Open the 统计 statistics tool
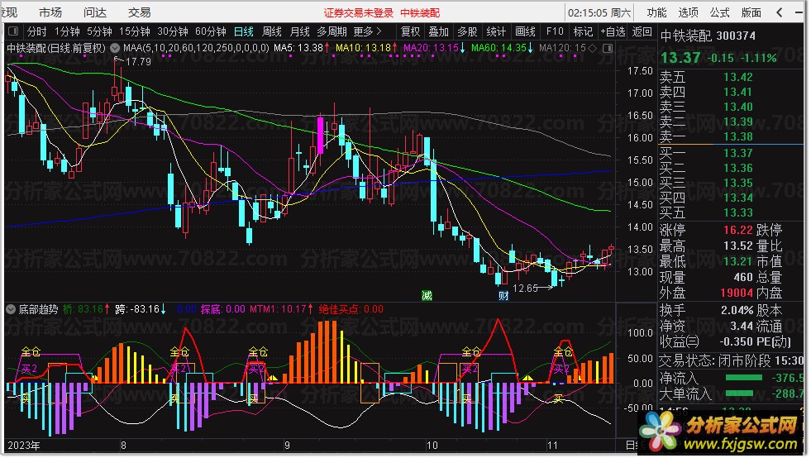Viewport: 811px width, 458px height. (496, 31)
